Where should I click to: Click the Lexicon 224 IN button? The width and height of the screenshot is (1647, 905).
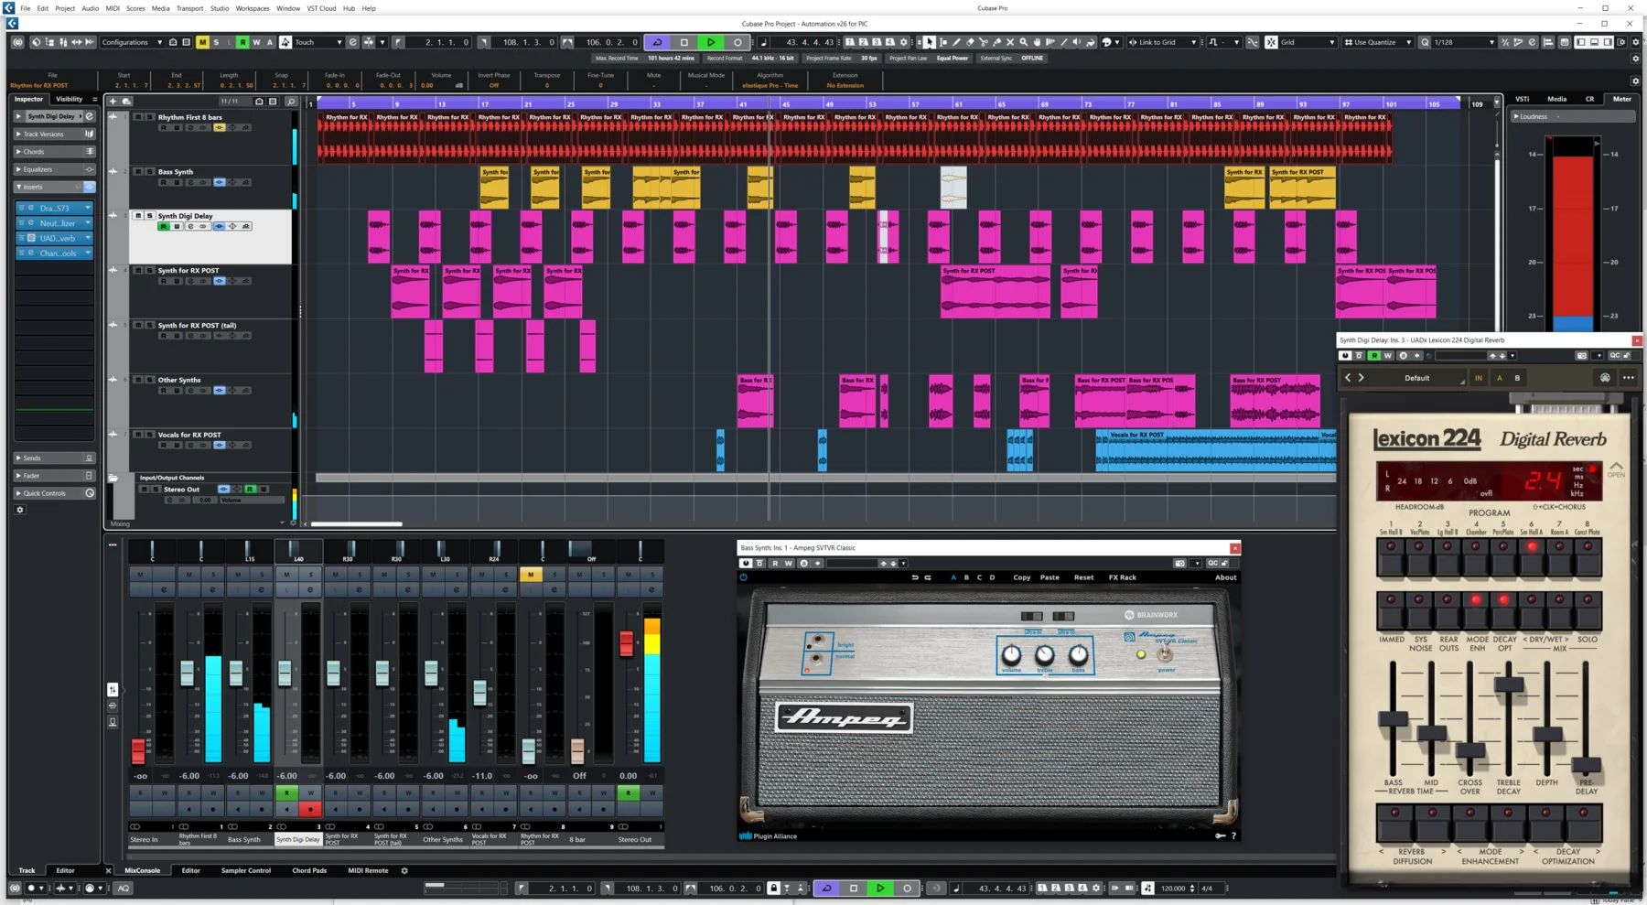tap(1479, 378)
